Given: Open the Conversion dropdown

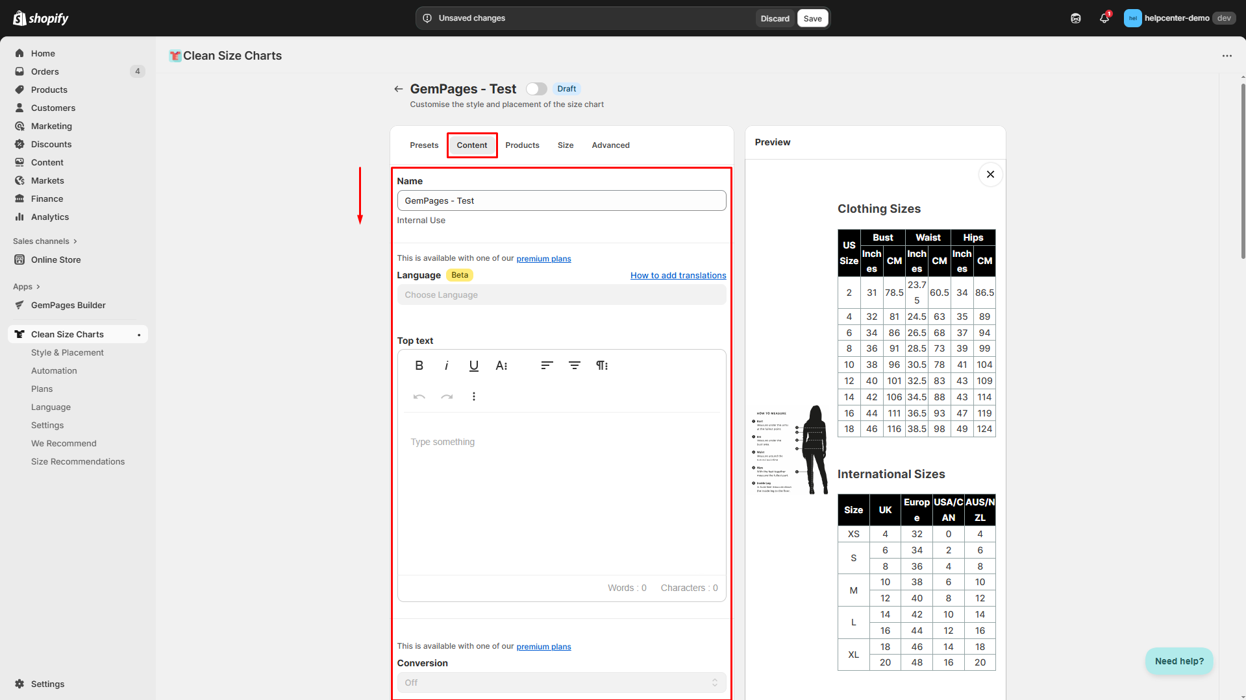Looking at the screenshot, I should pyautogui.click(x=561, y=682).
